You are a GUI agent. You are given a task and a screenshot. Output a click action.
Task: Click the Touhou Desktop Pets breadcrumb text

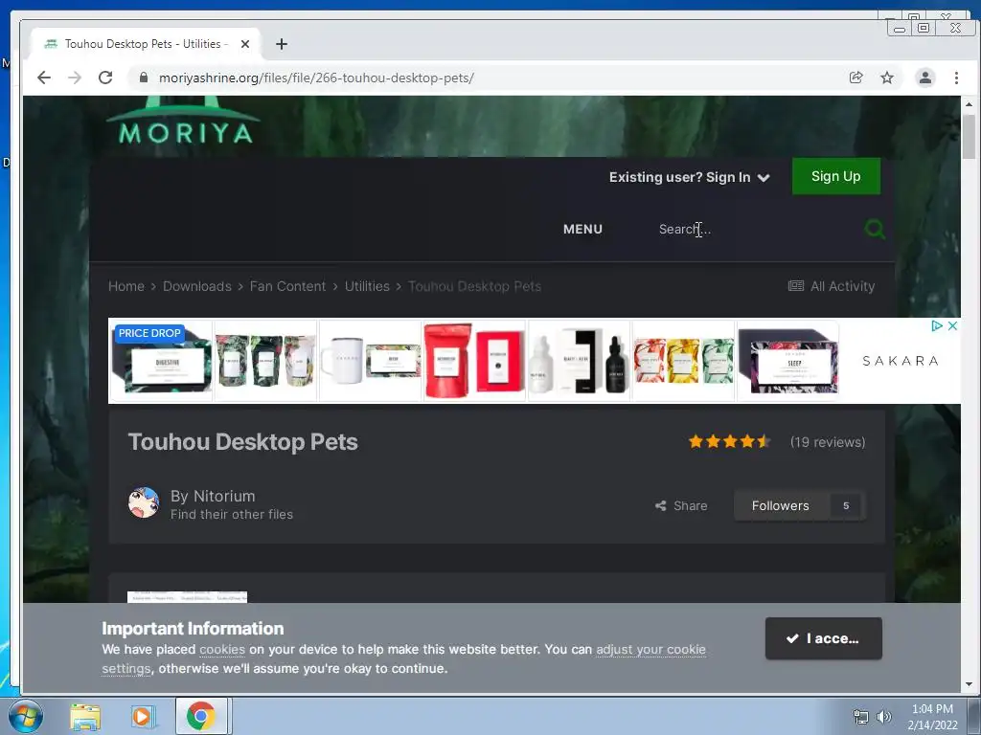[474, 286]
